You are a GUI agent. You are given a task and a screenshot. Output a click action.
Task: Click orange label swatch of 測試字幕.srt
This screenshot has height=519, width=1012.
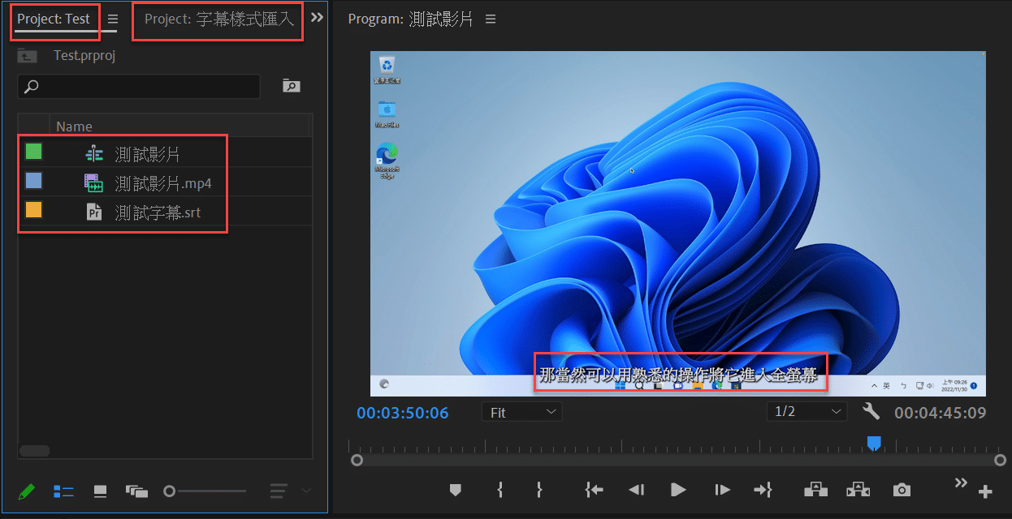click(33, 209)
